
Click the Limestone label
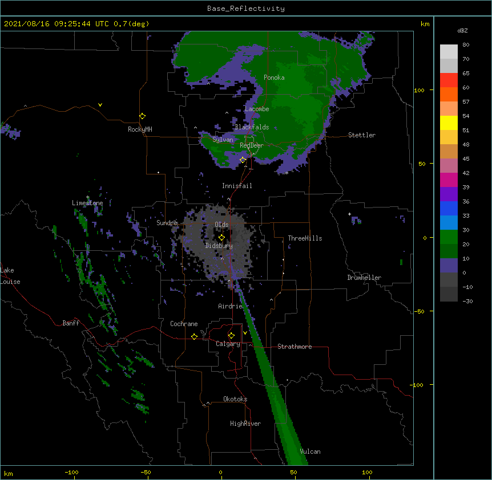click(87, 203)
